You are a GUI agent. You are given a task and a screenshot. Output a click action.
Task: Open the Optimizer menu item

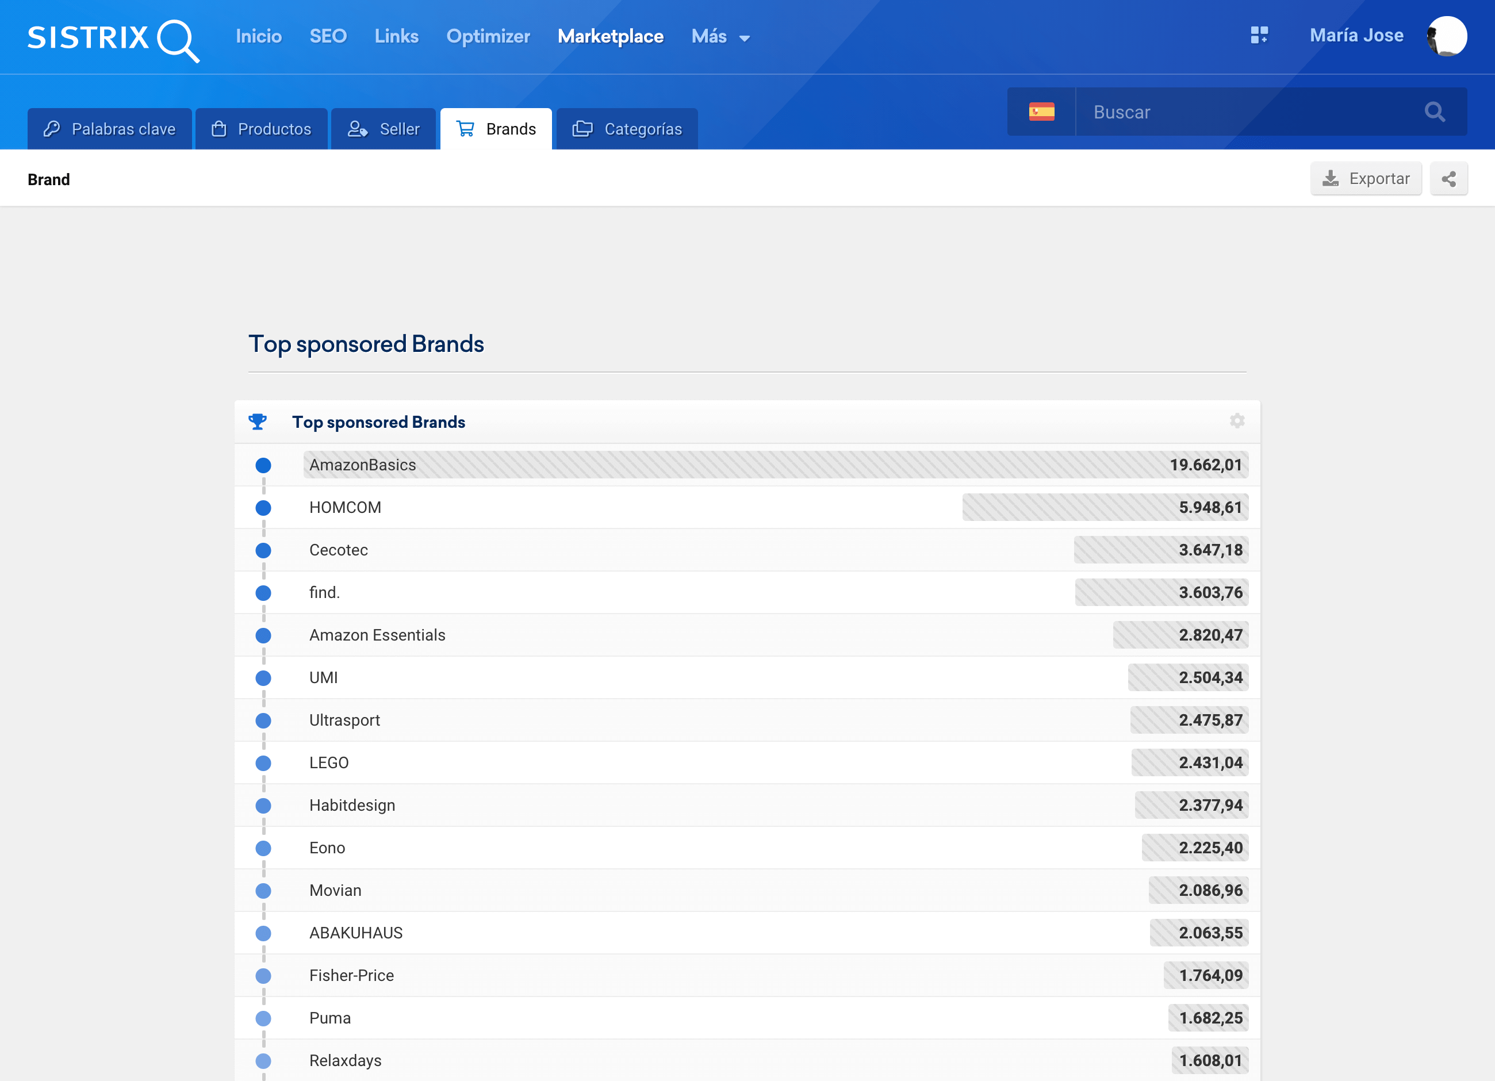pos(488,36)
